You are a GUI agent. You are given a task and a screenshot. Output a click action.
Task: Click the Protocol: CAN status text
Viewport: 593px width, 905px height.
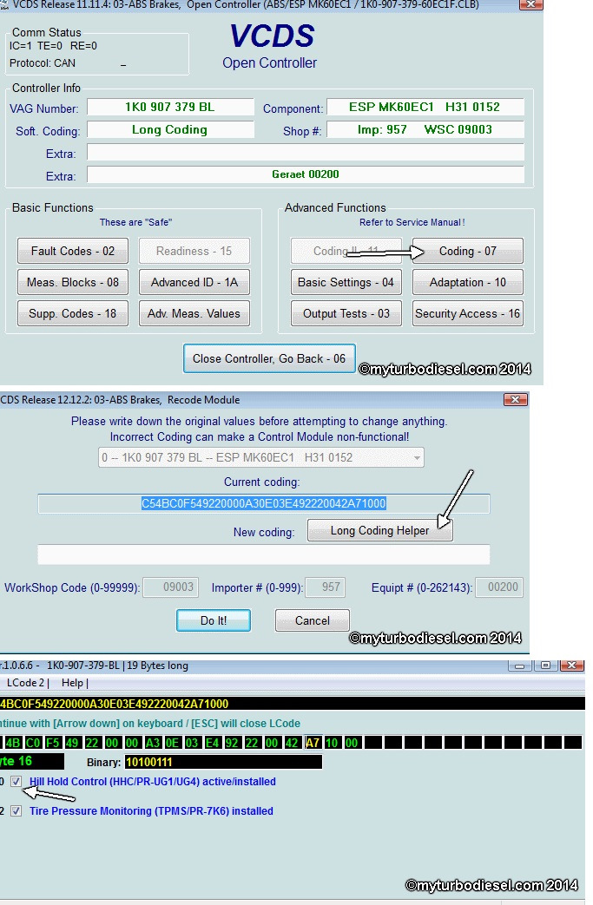tap(43, 63)
